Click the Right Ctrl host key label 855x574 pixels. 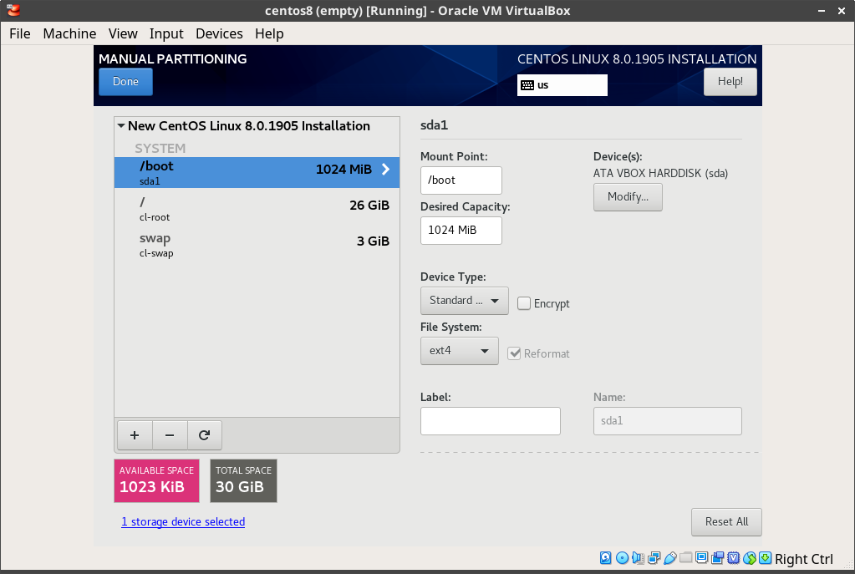point(804,559)
